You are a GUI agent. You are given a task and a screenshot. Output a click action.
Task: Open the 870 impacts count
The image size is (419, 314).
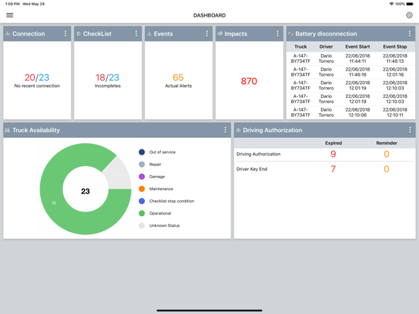[x=249, y=81]
